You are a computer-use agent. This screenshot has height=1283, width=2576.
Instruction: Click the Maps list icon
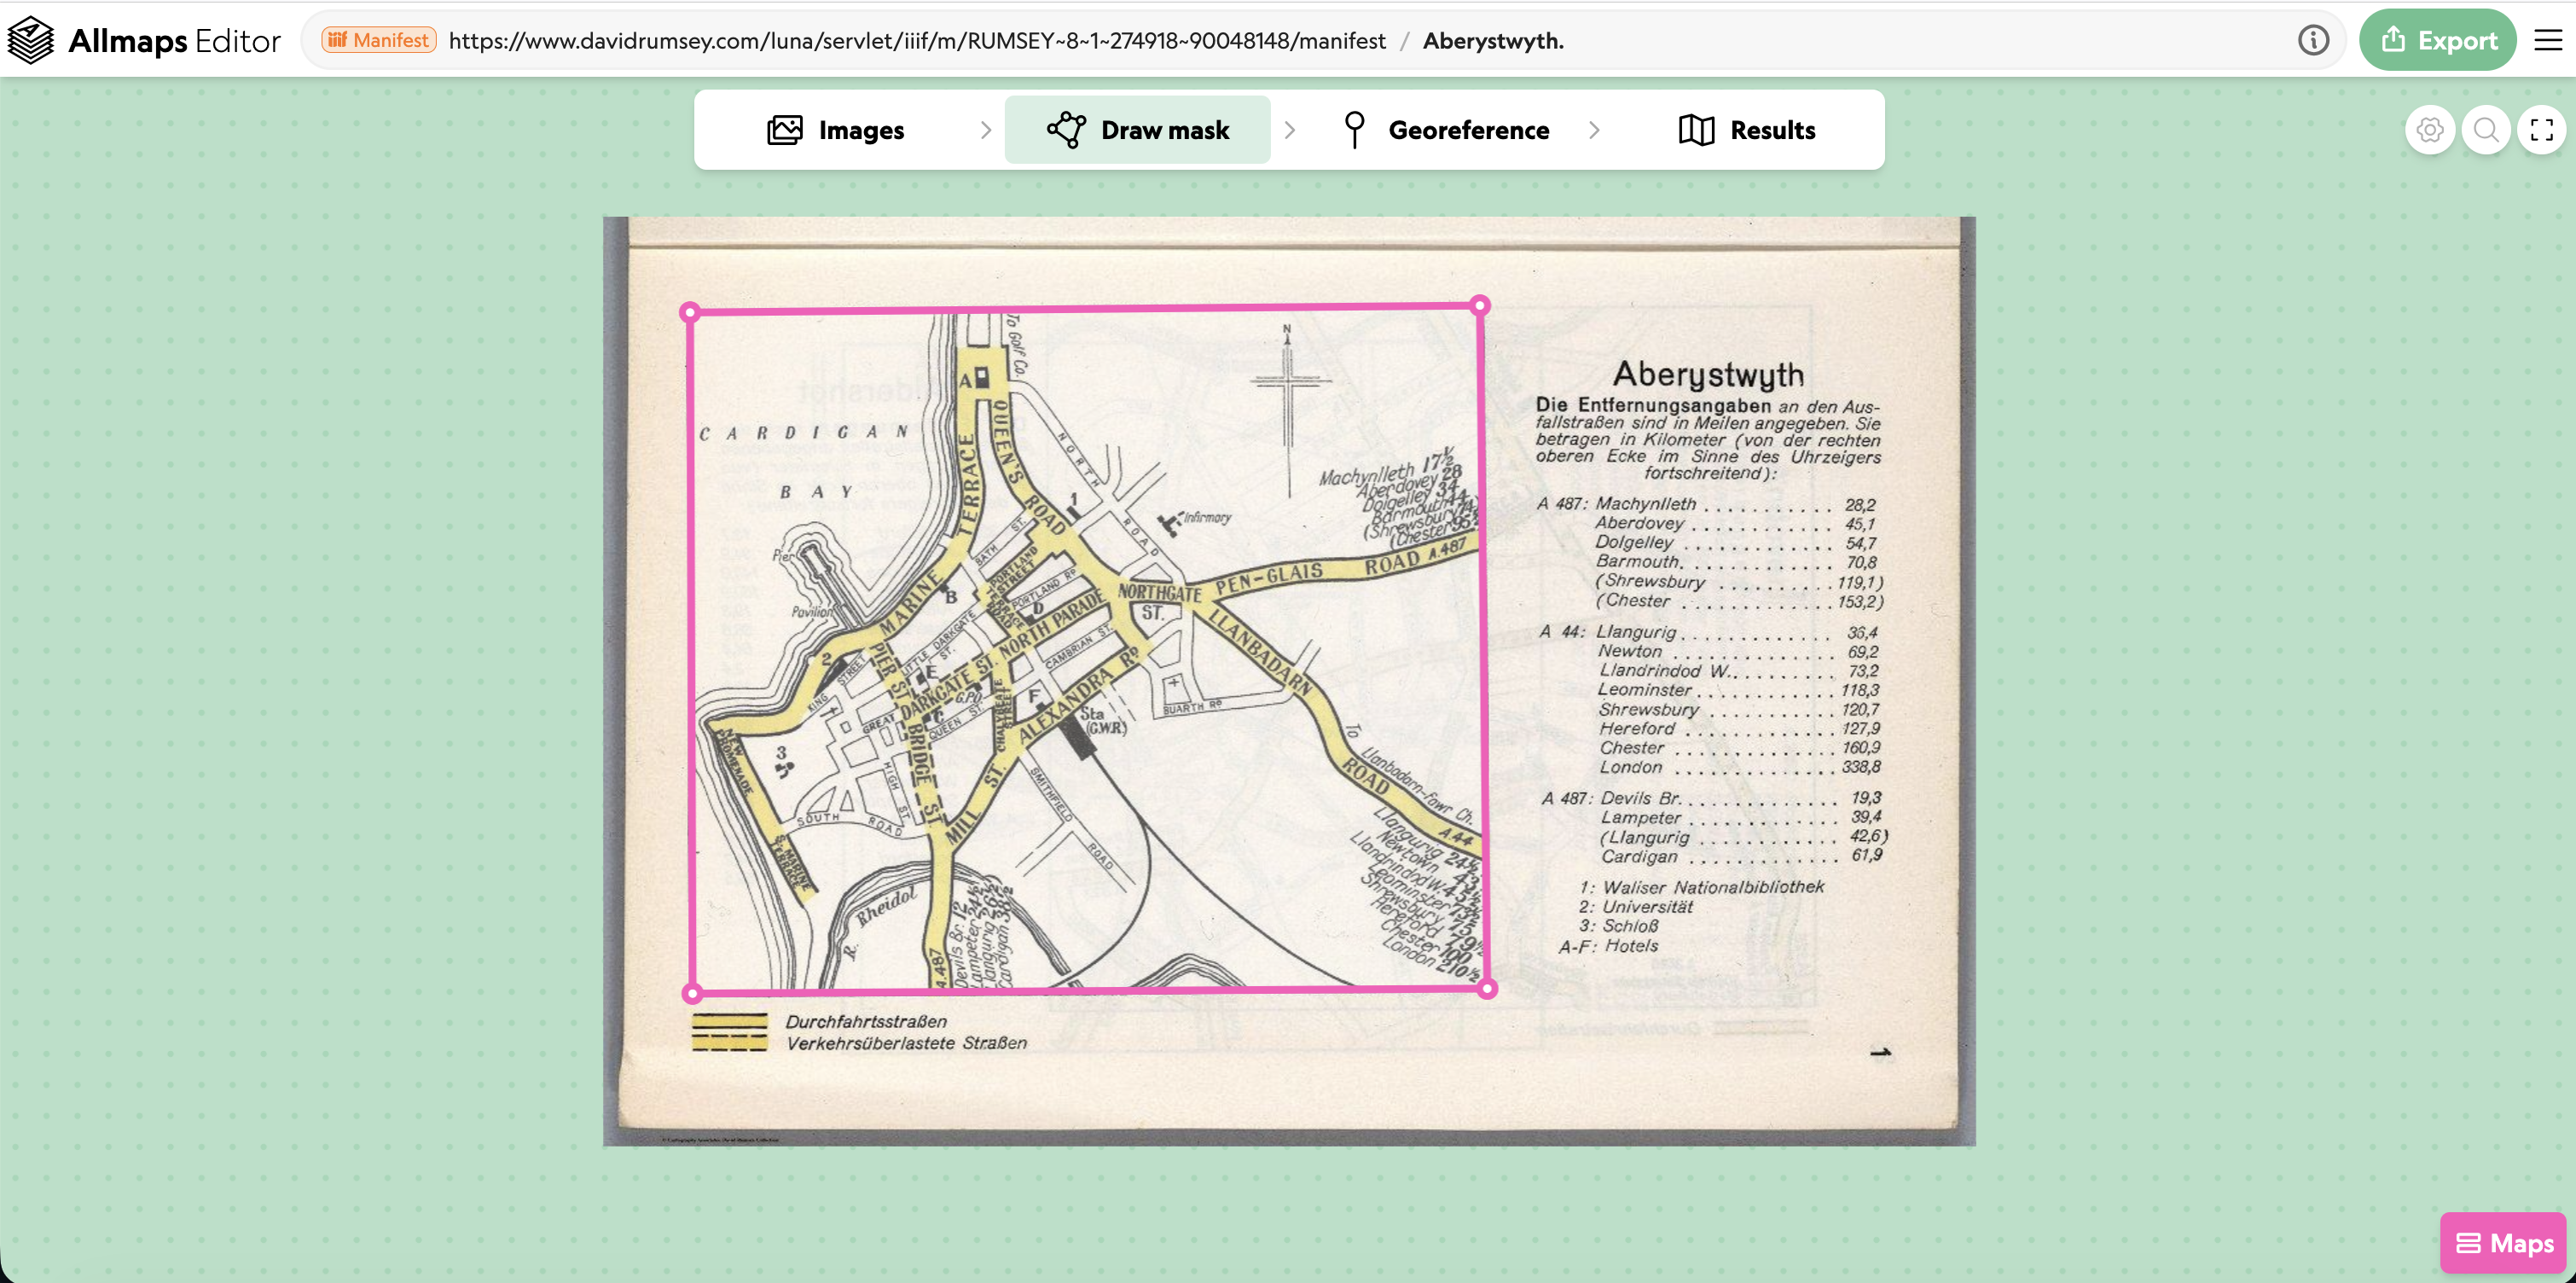coord(2468,1243)
